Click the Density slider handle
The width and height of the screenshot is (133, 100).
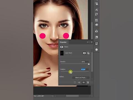[89, 64]
